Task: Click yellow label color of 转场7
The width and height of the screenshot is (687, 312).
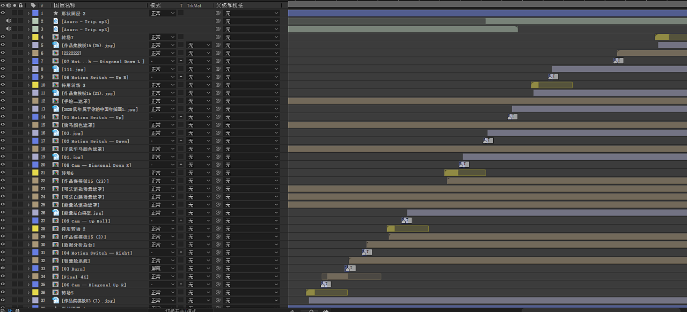Action: coord(35,38)
